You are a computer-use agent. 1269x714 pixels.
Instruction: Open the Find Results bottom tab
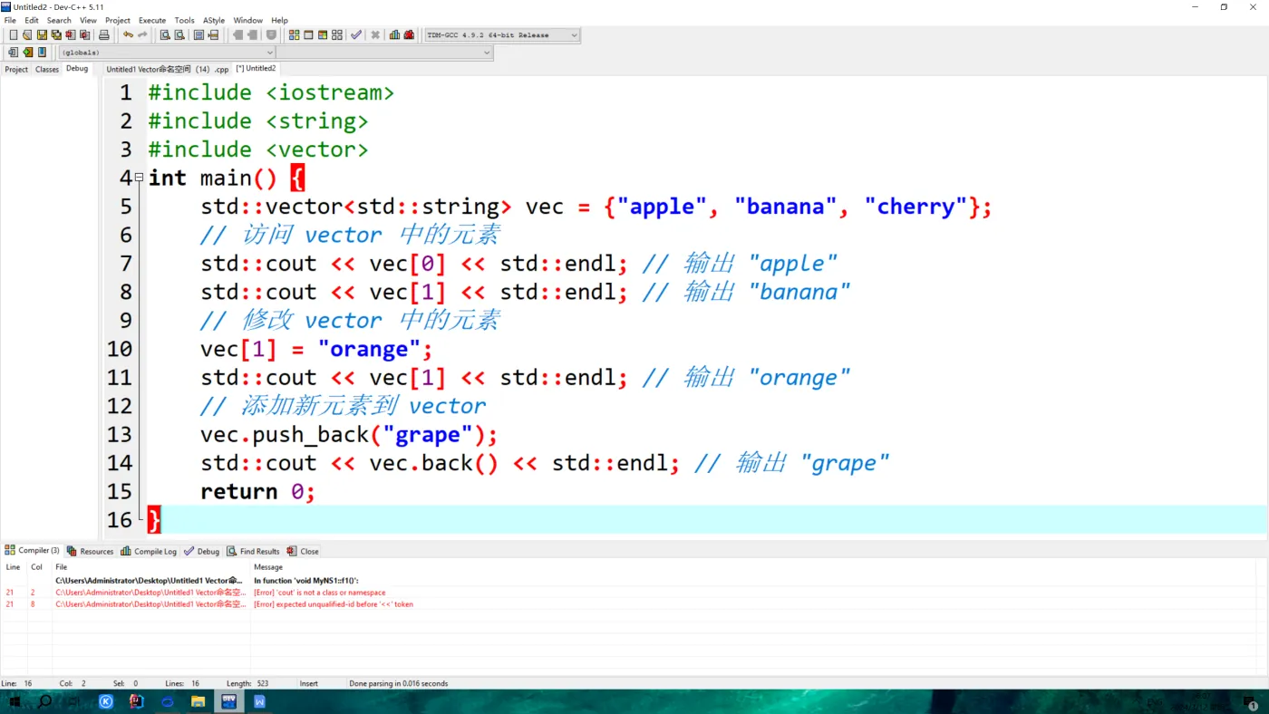(254, 551)
